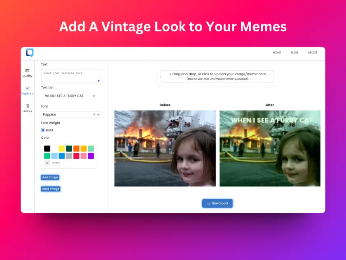Expand the Poppins font dropdown
346x260 pixels.
pyautogui.click(x=98, y=114)
